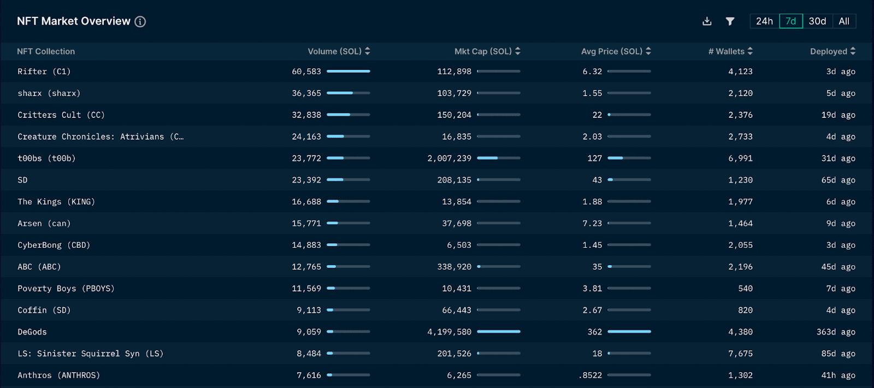Click DeGods deployed 363d ago

[836, 332]
